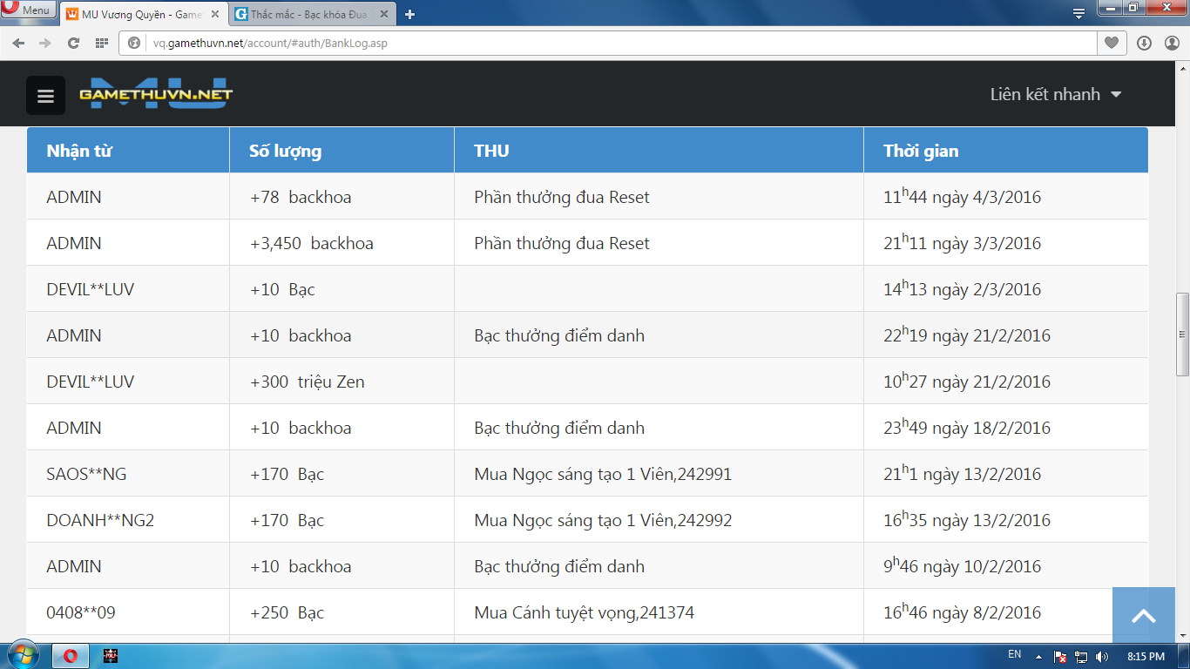Click the scroll-to-top arrow button
This screenshot has height=669, width=1190.
coord(1143,615)
